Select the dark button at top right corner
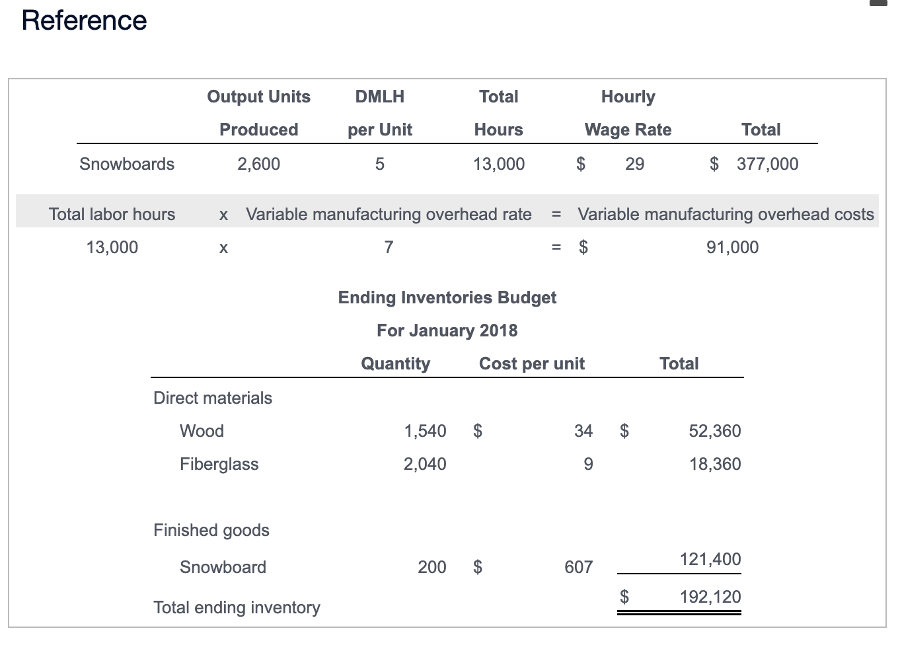 [879, 3]
